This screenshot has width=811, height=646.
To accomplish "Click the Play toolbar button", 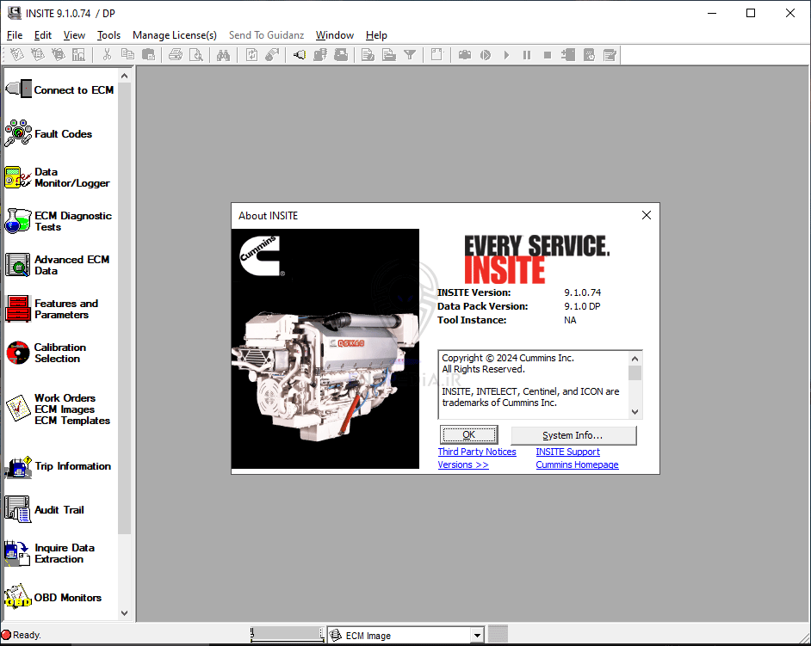I will click(x=506, y=55).
